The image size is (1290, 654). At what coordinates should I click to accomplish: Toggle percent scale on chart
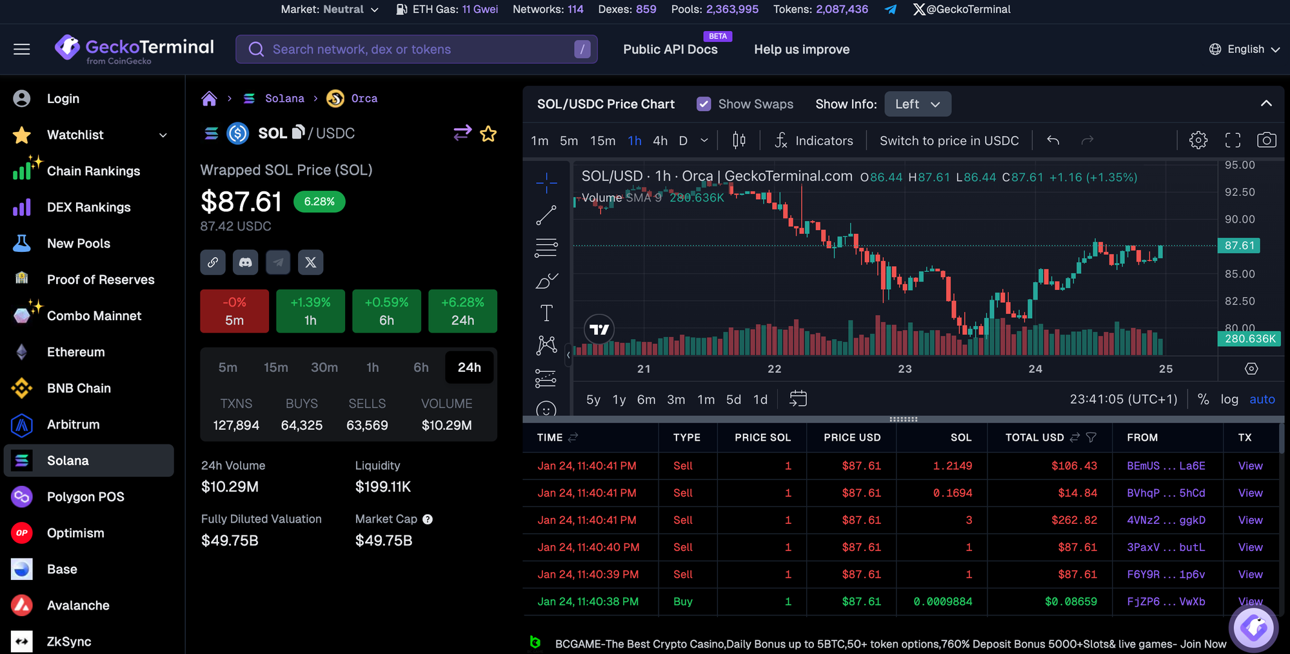tap(1203, 399)
